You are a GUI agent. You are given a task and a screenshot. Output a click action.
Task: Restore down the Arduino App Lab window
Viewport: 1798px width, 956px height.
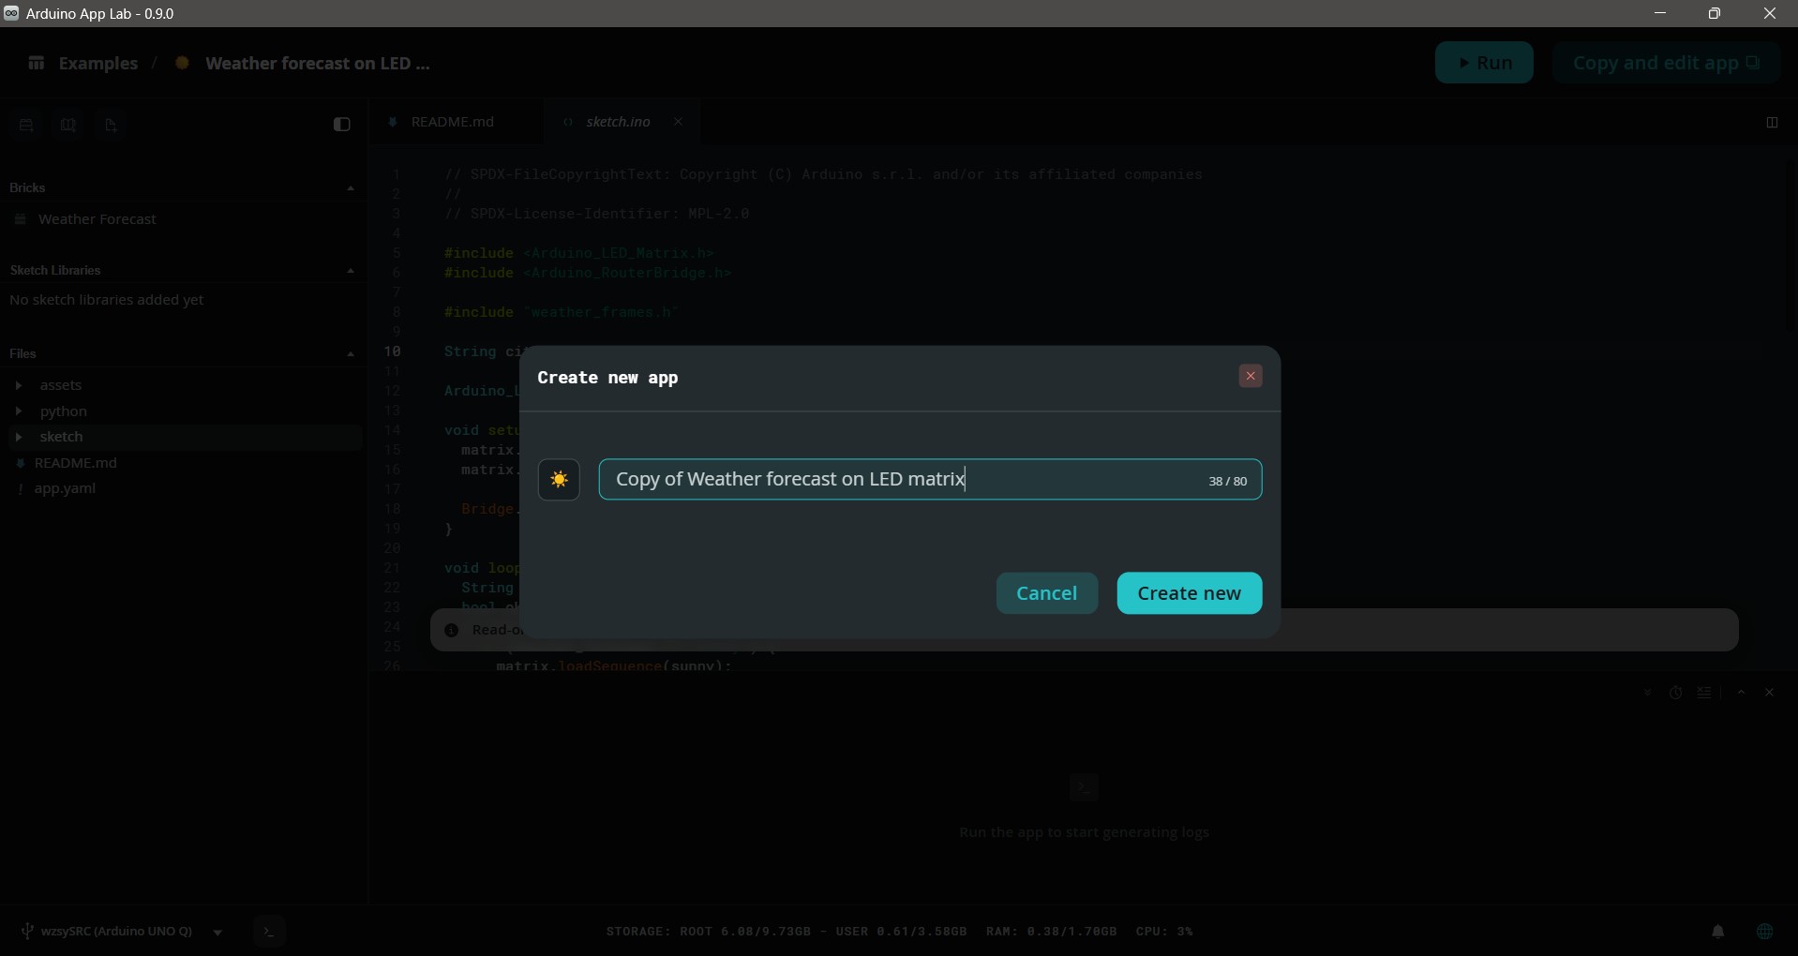pos(1715,13)
